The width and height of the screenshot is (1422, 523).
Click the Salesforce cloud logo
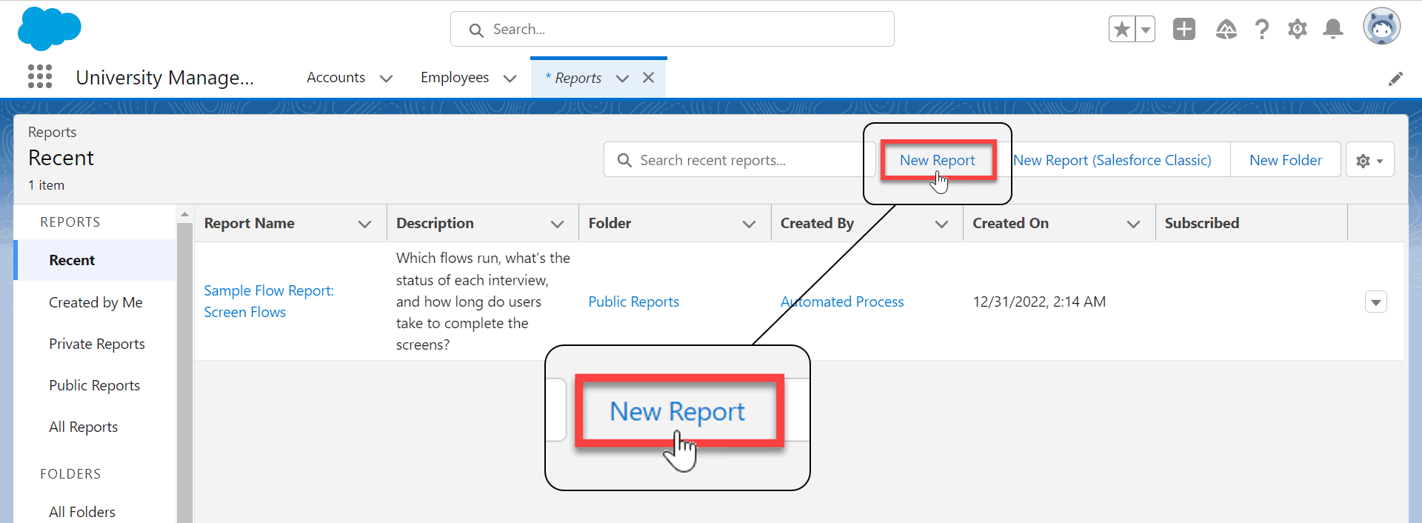click(x=49, y=29)
